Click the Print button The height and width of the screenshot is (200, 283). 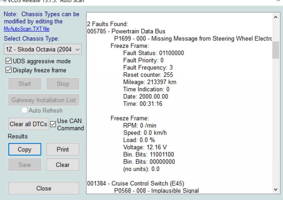pos(63,149)
